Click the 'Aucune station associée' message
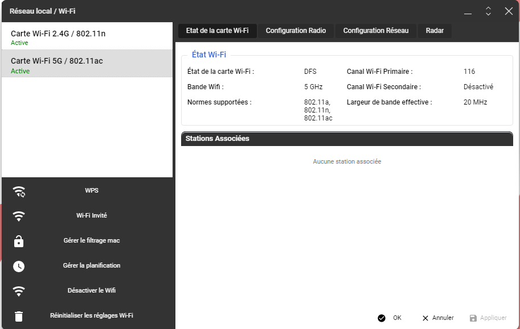The height and width of the screenshot is (329, 520). pos(347,161)
